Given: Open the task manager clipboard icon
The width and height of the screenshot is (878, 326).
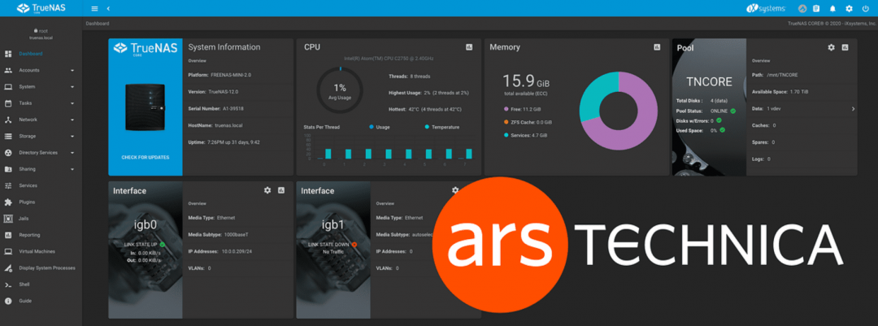Looking at the screenshot, I should click(816, 8).
